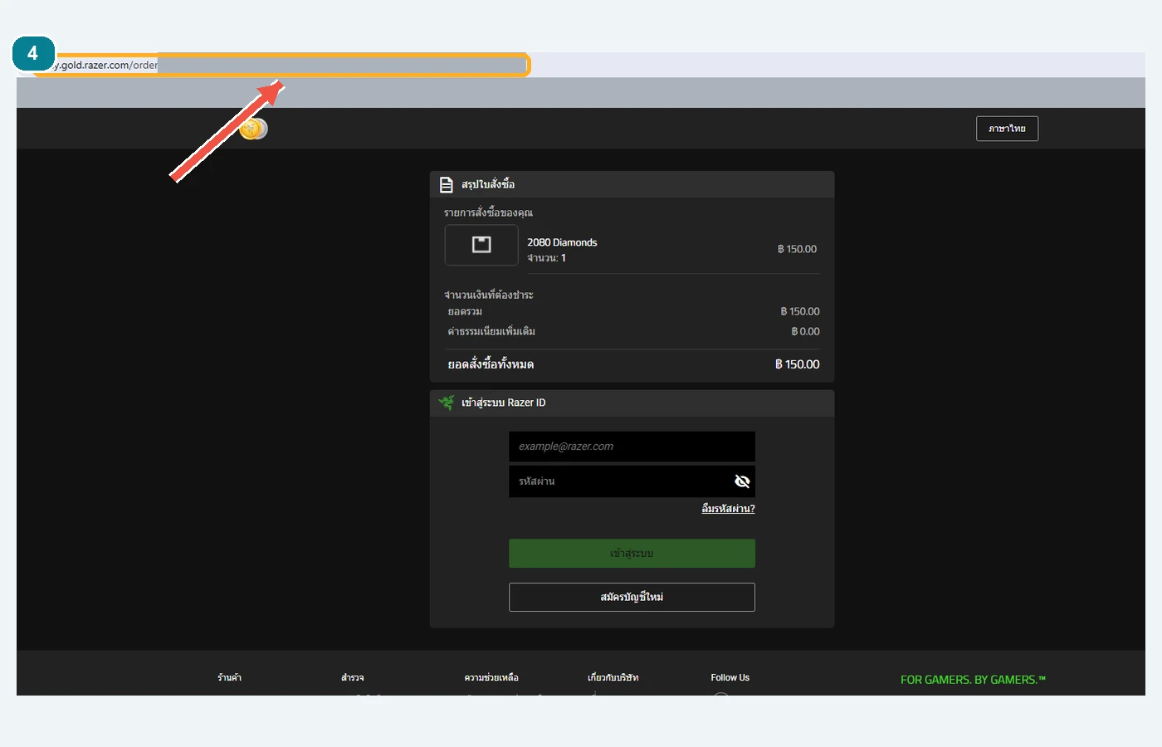Select the 2080 Diamonds item name
The height and width of the screenshot is (747, 1162).
(562, 242)
